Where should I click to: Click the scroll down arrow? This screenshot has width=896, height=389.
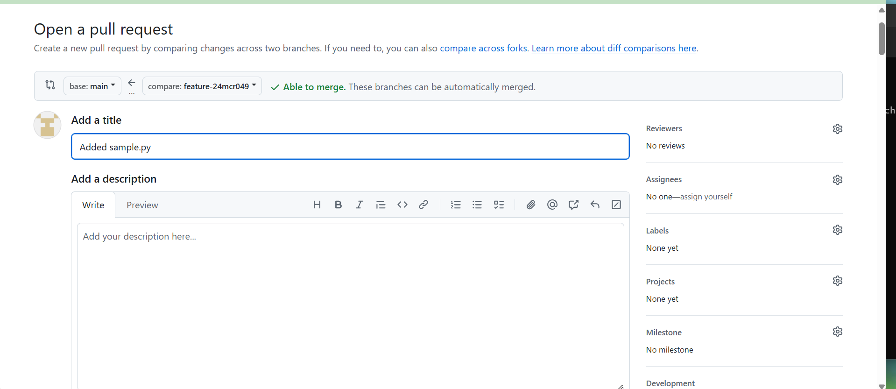882,386
